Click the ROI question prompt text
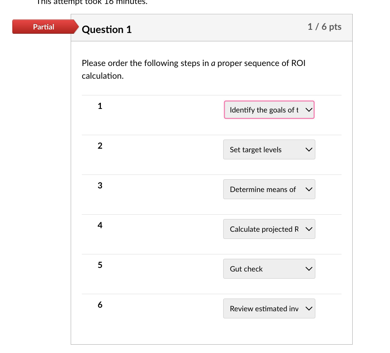 pyautogui.click(x=193, y=69)
